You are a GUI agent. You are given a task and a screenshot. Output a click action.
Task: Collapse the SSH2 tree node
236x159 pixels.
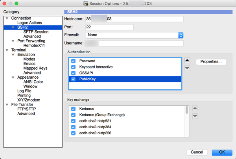coord(13,28)
